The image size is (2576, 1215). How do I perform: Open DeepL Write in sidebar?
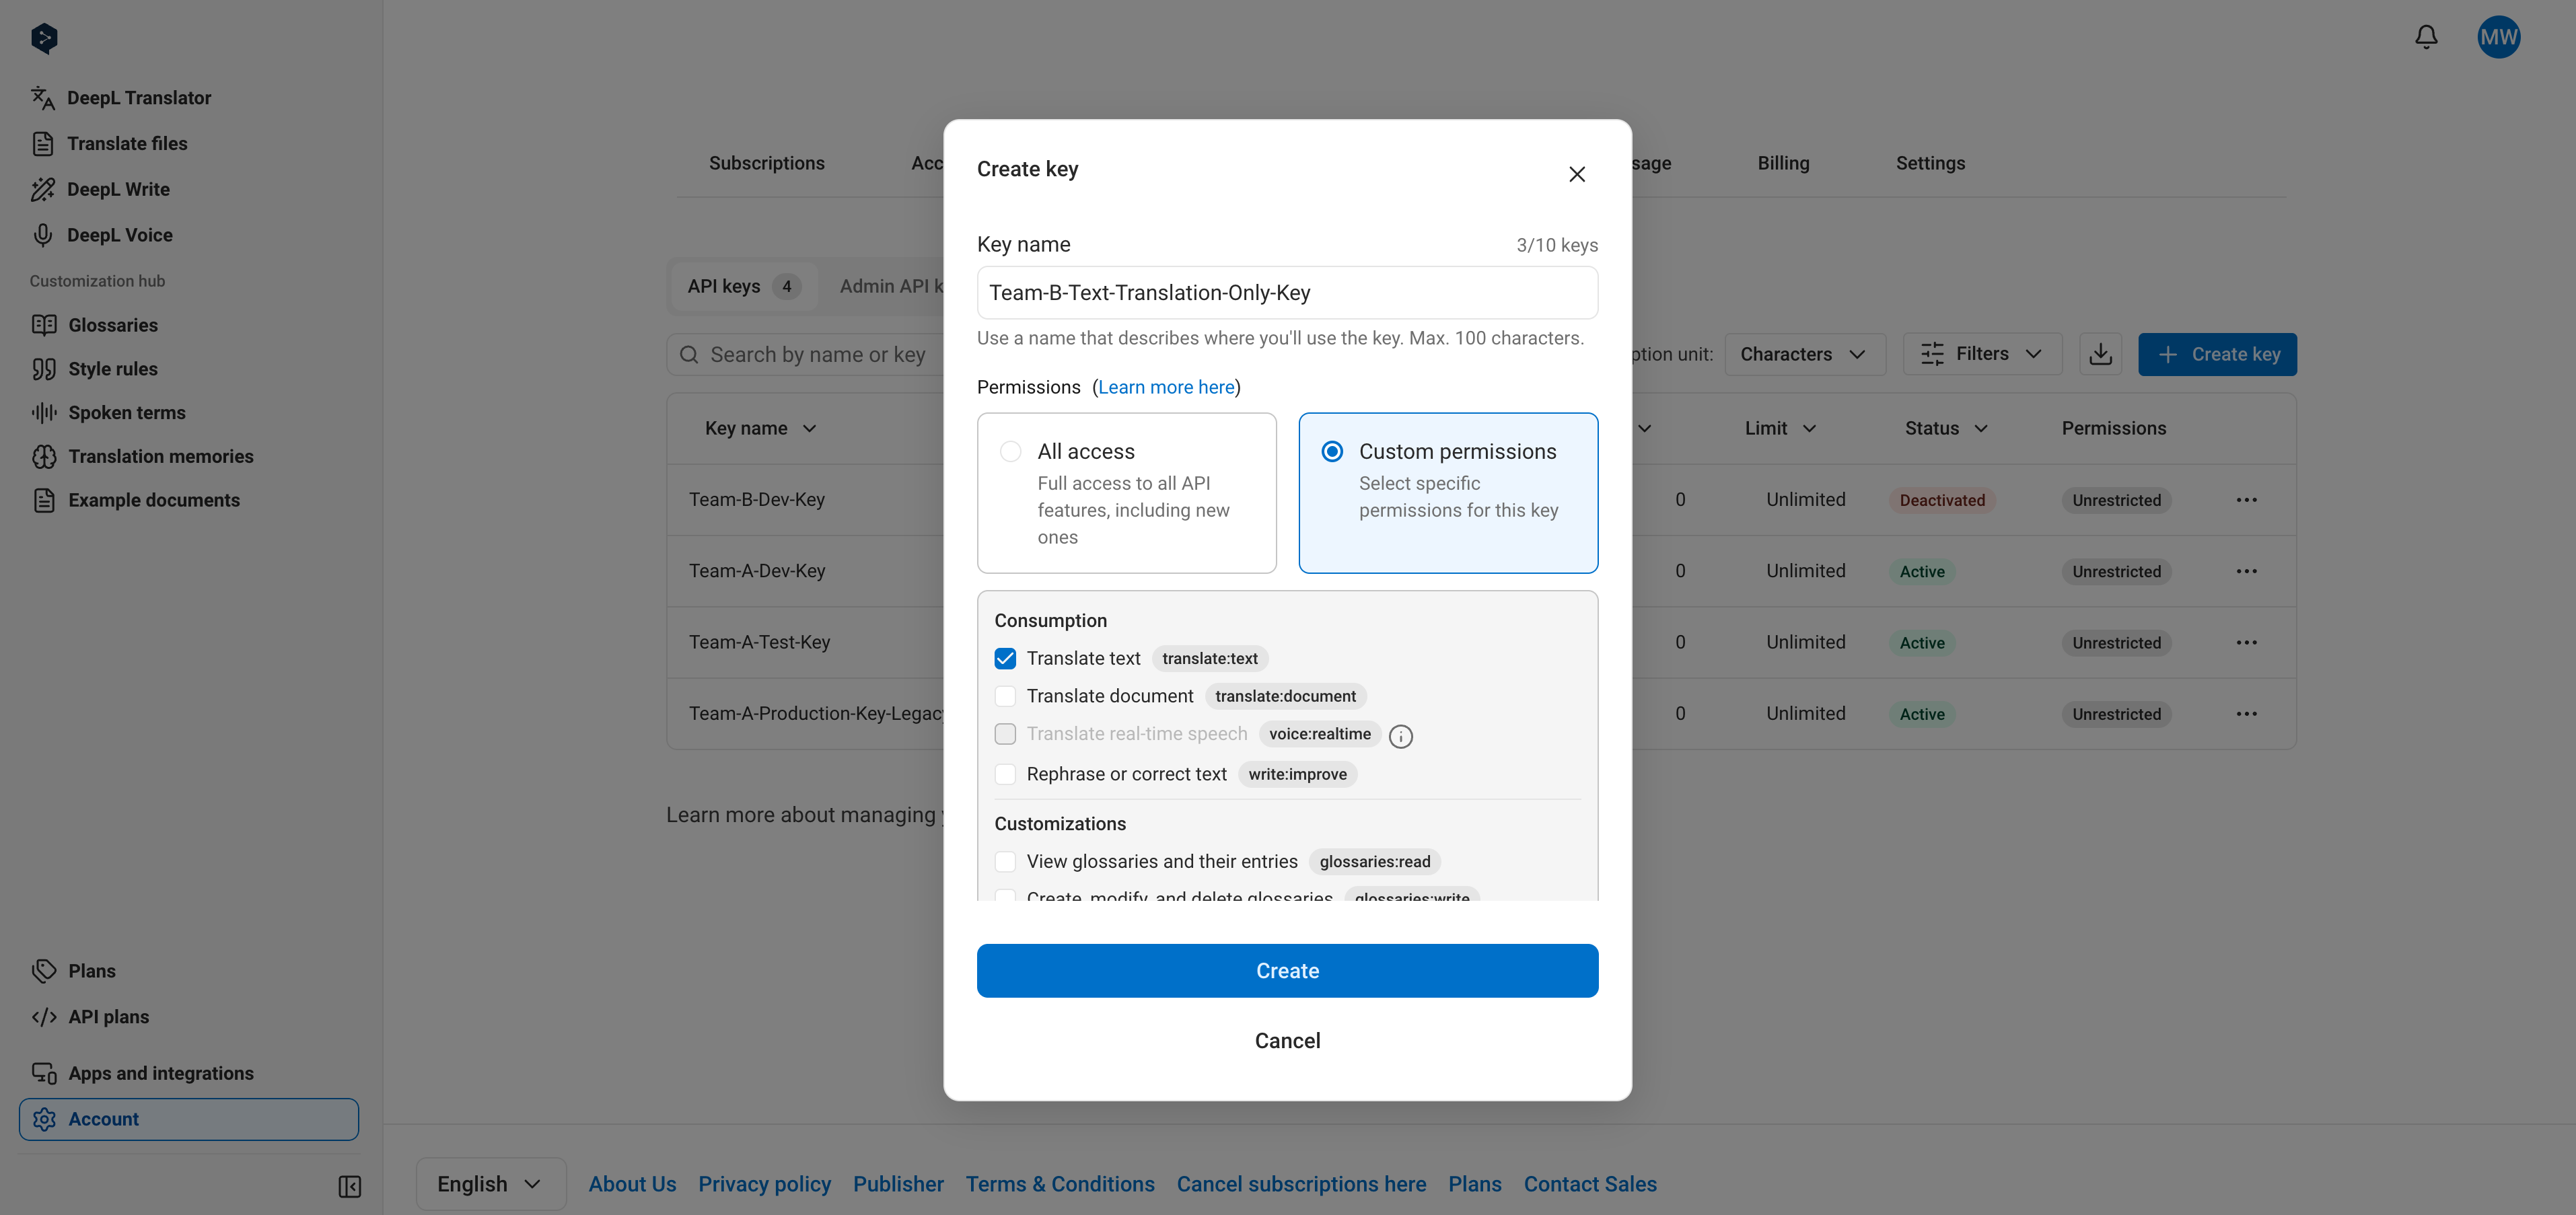pos(100,189)
